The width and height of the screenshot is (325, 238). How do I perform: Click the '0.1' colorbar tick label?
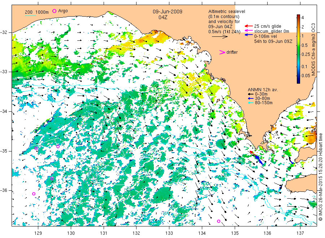point(304,67)
